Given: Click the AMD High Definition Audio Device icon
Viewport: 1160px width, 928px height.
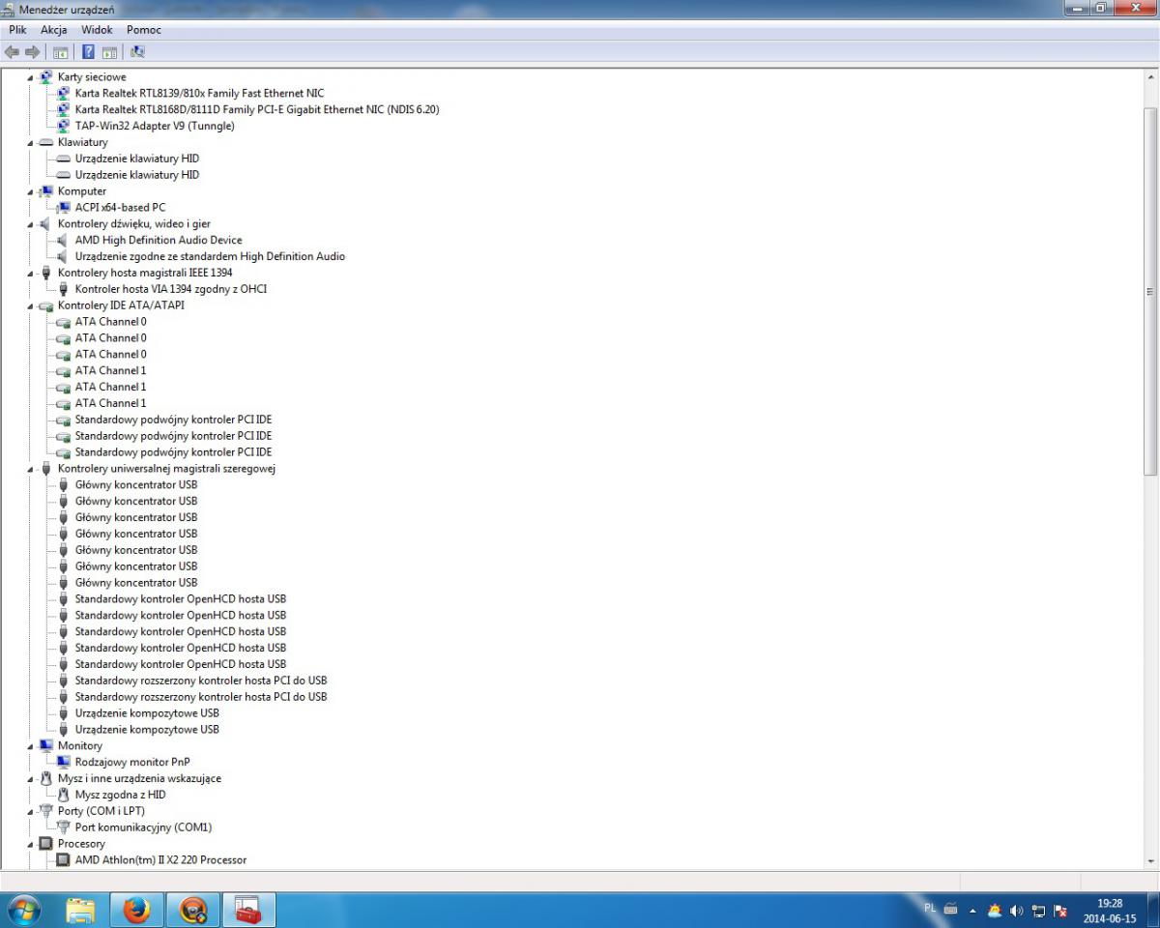Looking at the screenshot, I should click(x=64, y=241).
